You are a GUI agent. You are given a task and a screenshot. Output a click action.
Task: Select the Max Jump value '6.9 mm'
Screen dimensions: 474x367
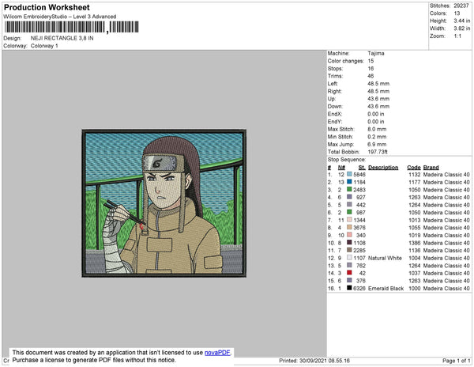(377, 144)
